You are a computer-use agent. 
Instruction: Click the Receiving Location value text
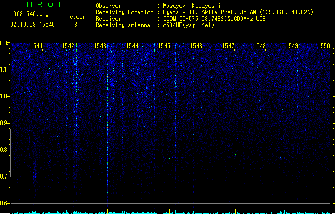click(238, 12)
